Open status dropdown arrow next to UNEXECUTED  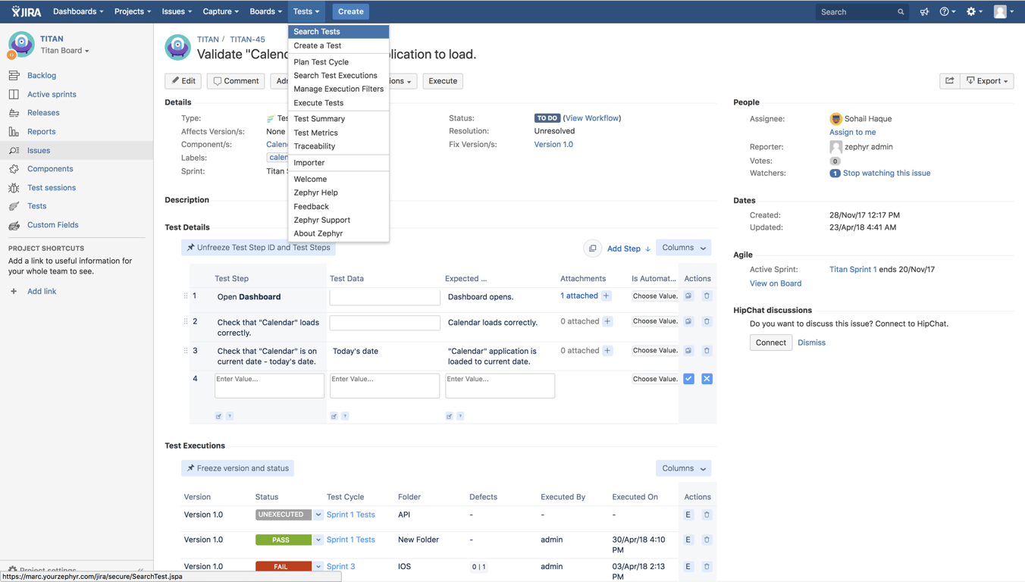(x=318, y=515)
